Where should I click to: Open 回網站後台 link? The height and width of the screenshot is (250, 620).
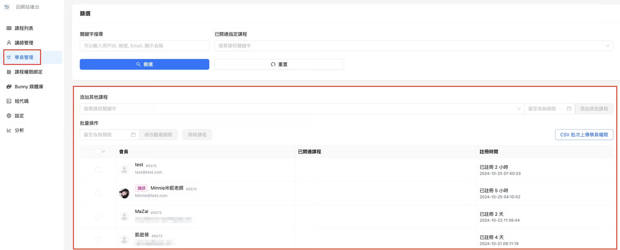(28, 7)
